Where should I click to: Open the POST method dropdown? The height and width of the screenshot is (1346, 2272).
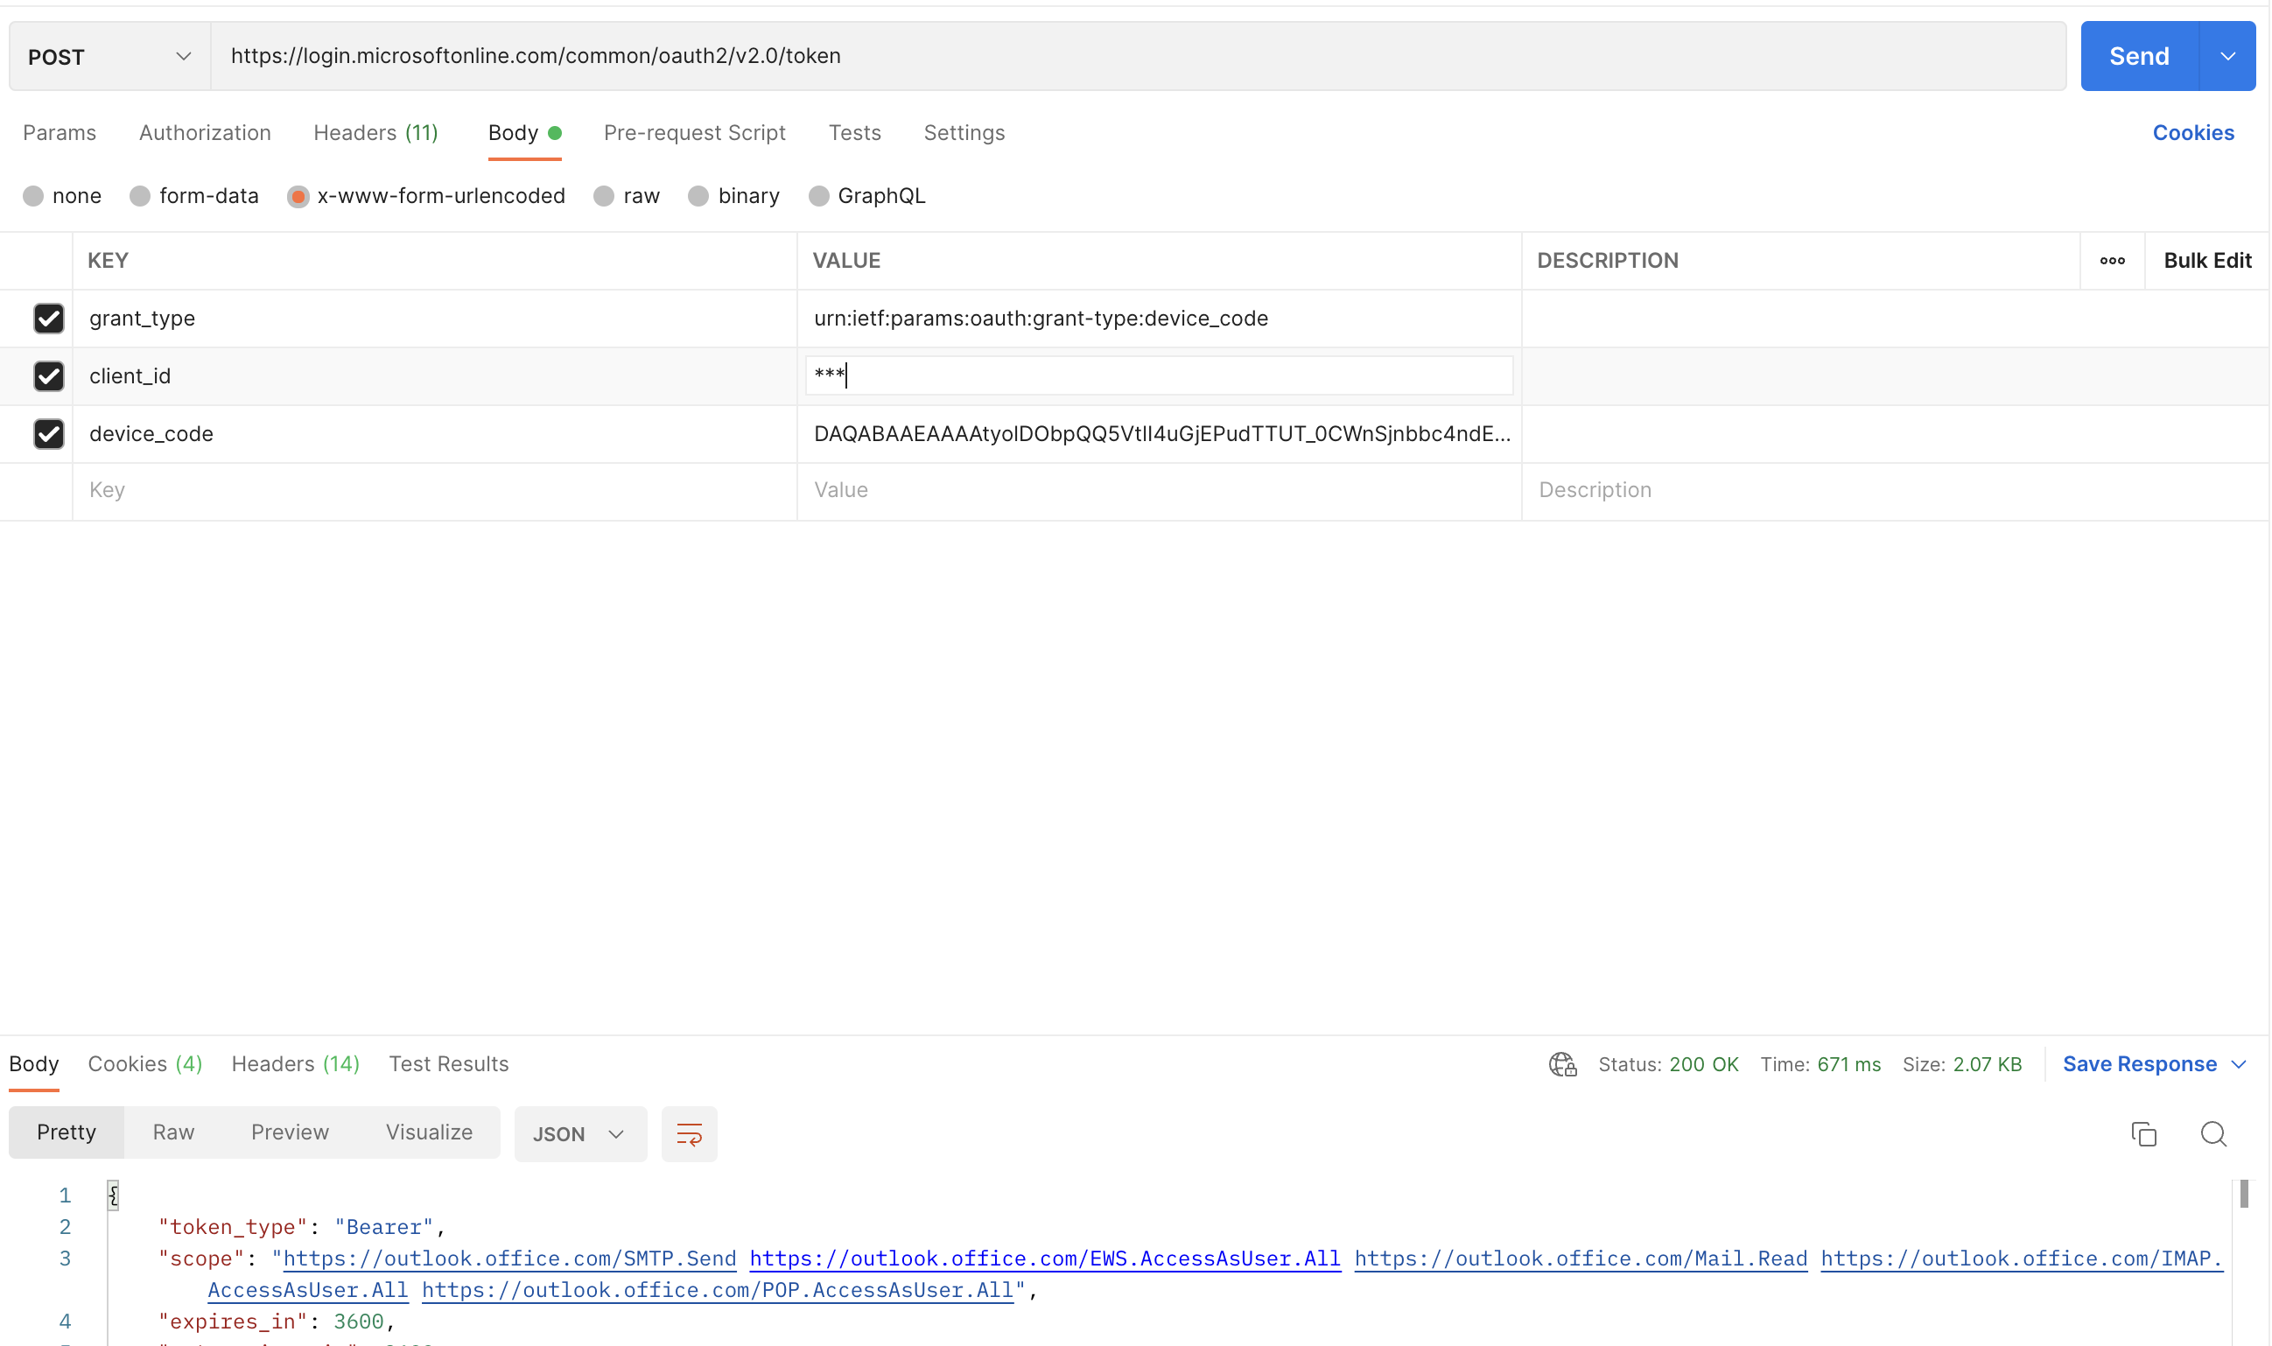coord(109,56)
